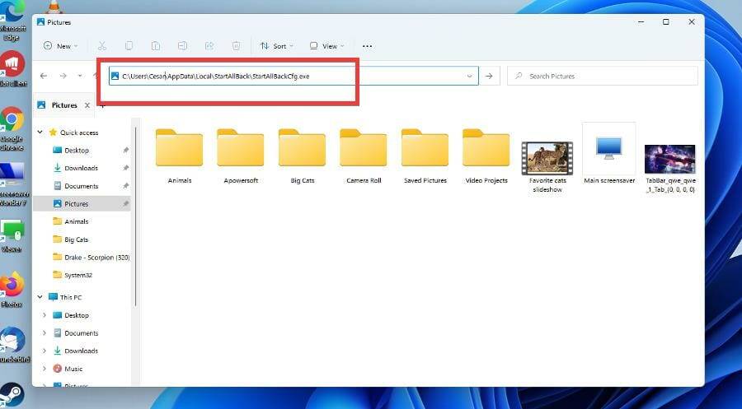742x409 pixels.
Task: Open the Viewer desktop shortcut
Action: coord(12,236)
